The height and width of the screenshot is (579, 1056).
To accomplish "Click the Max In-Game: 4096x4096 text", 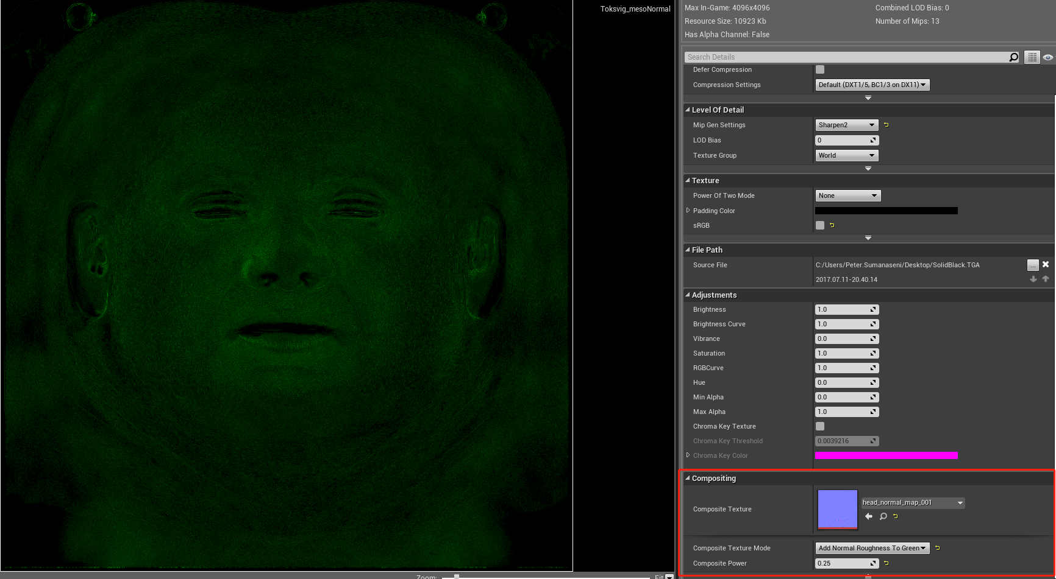I will [x=727, y=8].
